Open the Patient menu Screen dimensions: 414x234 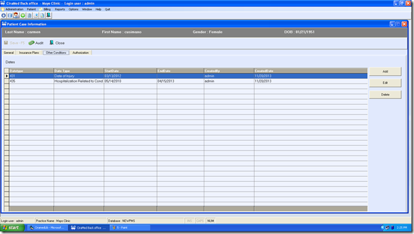pos(31,9)
